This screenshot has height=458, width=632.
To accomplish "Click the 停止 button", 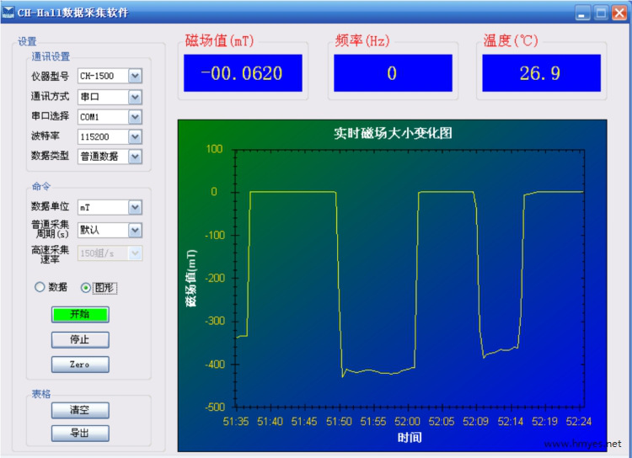I will pos(80,339).
